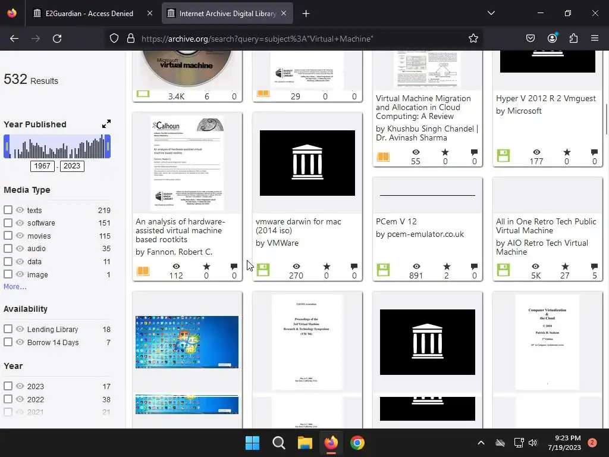Check the texts media type filter
Viewport: 609px width, 457px height.
click(x=8, y=210)
